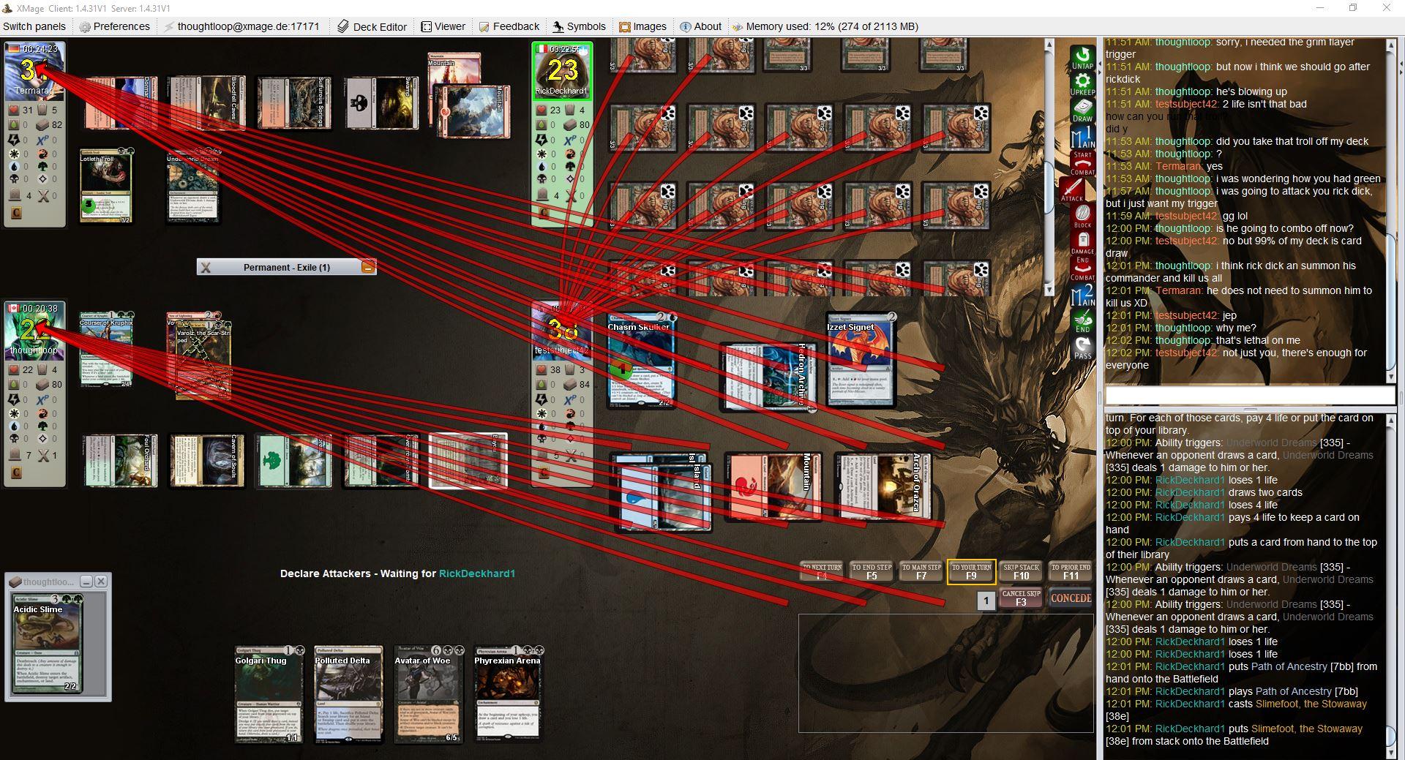Open the Images menu item
Viewport: 1405px width, 760px height.
pyautogui.click(x=642, y=26)
